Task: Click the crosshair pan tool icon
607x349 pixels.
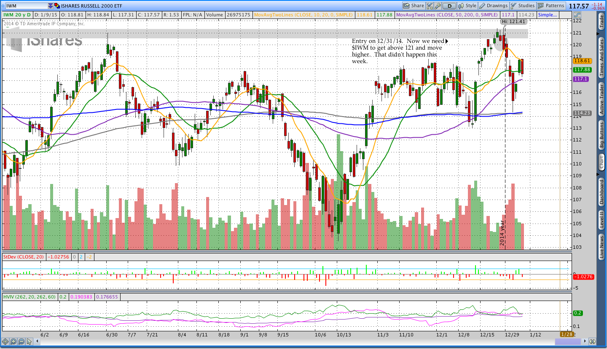Action: [x=5, y=341]
